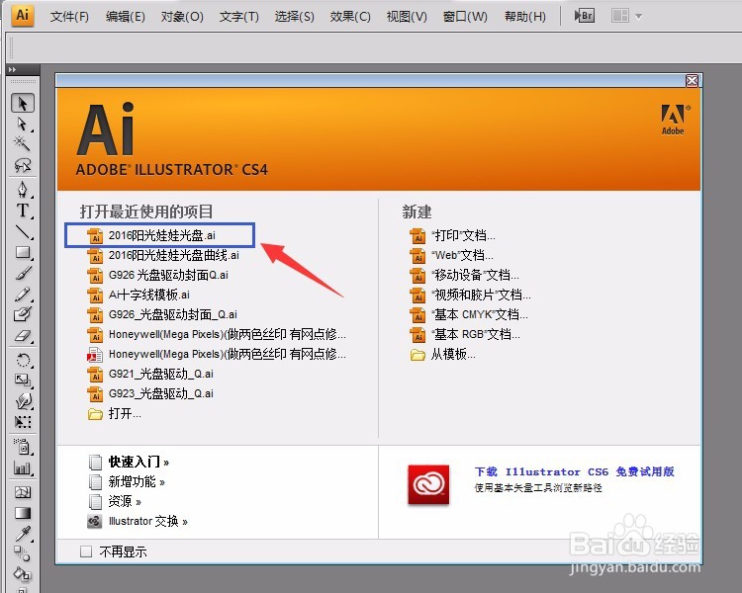The width and height of the screenshot is (742, 593).
Task: Open the 快速入门 link
Action: [x=130, y=462]
